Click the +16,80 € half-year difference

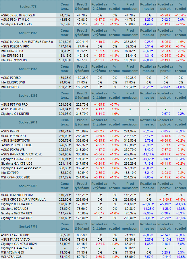165,199
